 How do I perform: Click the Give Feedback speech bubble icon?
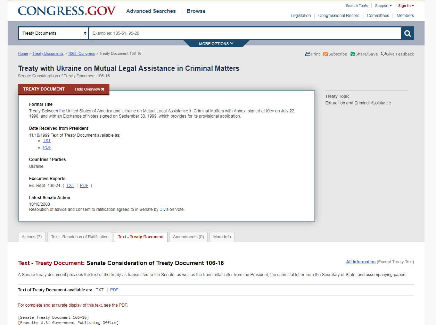(x=383, y=54)
